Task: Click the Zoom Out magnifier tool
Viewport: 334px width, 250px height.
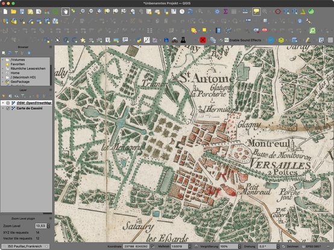Action: (x=90, y=11)
